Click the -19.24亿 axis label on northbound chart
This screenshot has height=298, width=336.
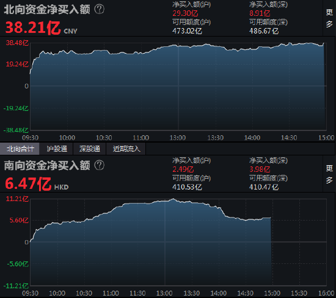(x=16, y=108)
